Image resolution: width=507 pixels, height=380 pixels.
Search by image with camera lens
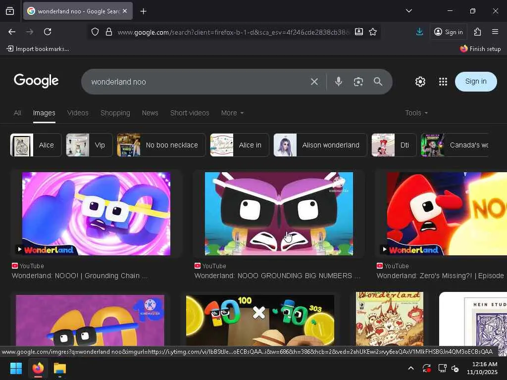coord(358,82)
